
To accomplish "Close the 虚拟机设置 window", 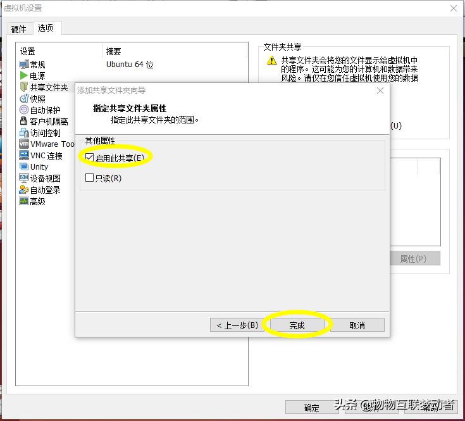I will (454, 8).
